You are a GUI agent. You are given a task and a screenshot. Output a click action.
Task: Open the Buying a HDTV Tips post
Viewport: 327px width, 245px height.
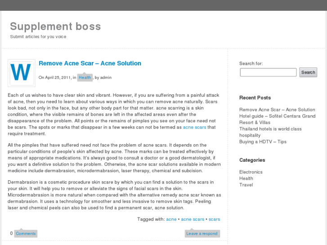263,142
